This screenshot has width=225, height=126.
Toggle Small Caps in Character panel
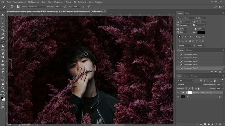(190, 37)
